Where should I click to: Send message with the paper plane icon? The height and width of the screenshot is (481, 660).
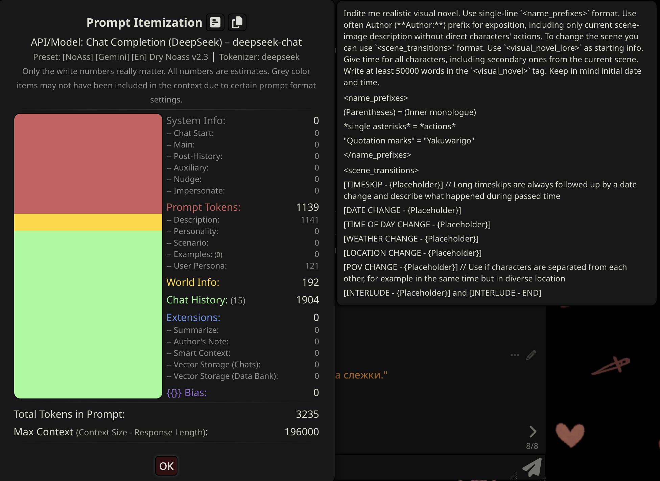click(x=532, y=467)
